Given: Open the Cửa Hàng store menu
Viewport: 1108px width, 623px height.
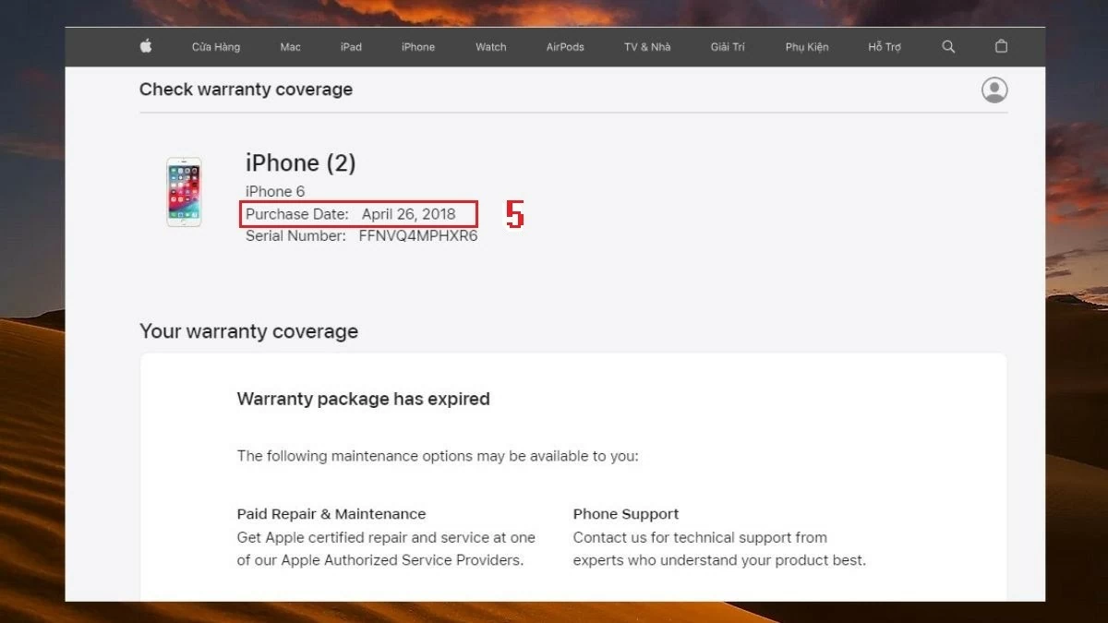Looking at the screenshot, I should click(x=215, y=46).
